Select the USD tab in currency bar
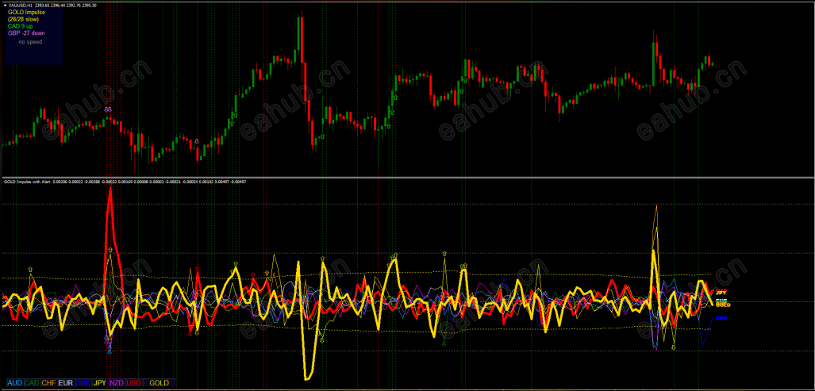The width and height of the screenshot is (815, 391). (134, 383)
